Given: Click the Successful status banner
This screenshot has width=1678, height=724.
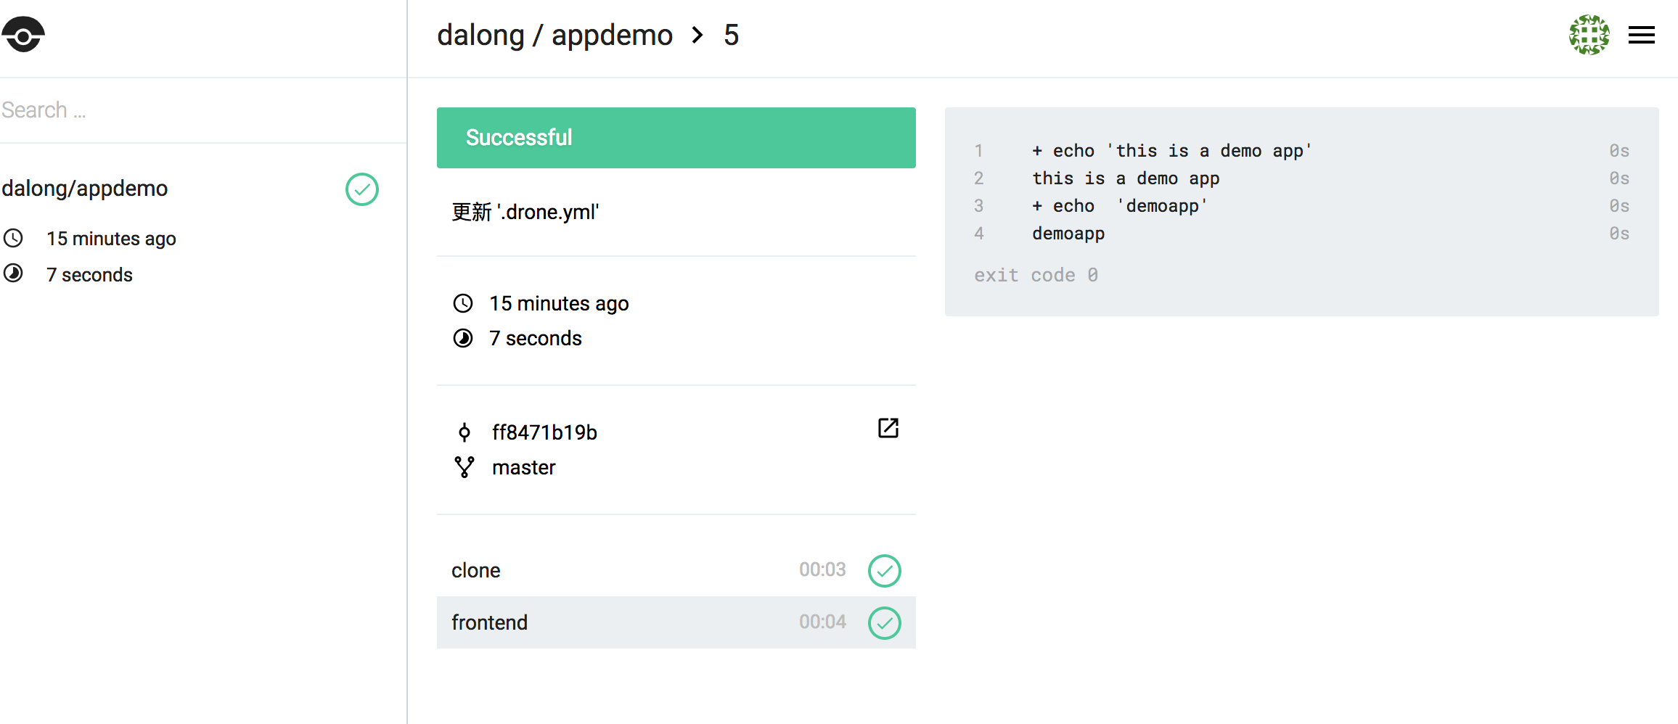Looking at the screenshot, I should click(676, 138).
